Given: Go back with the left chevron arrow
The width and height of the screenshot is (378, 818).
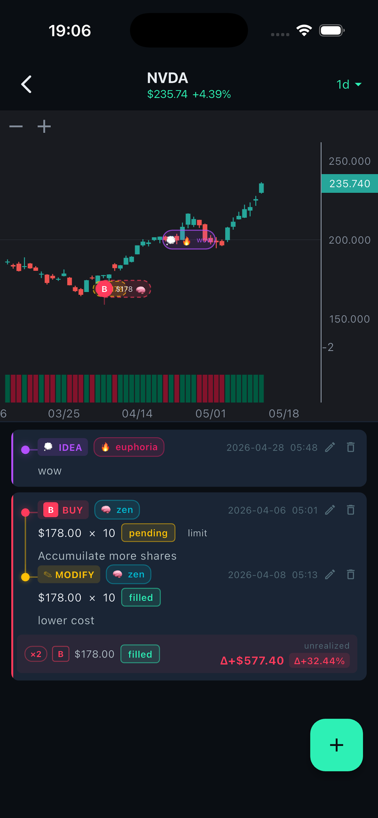Looking at the screenshot, I should coord(26,84).
